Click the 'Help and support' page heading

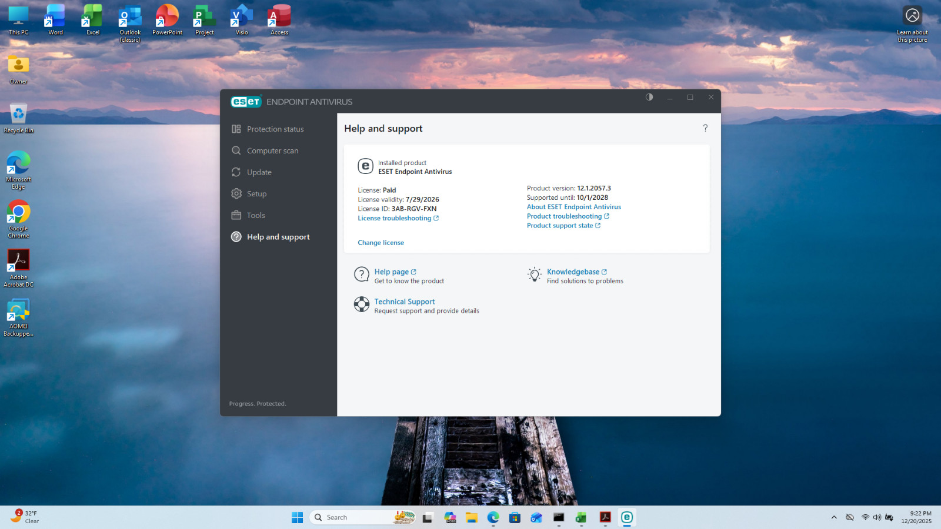(x=383, y=128)
